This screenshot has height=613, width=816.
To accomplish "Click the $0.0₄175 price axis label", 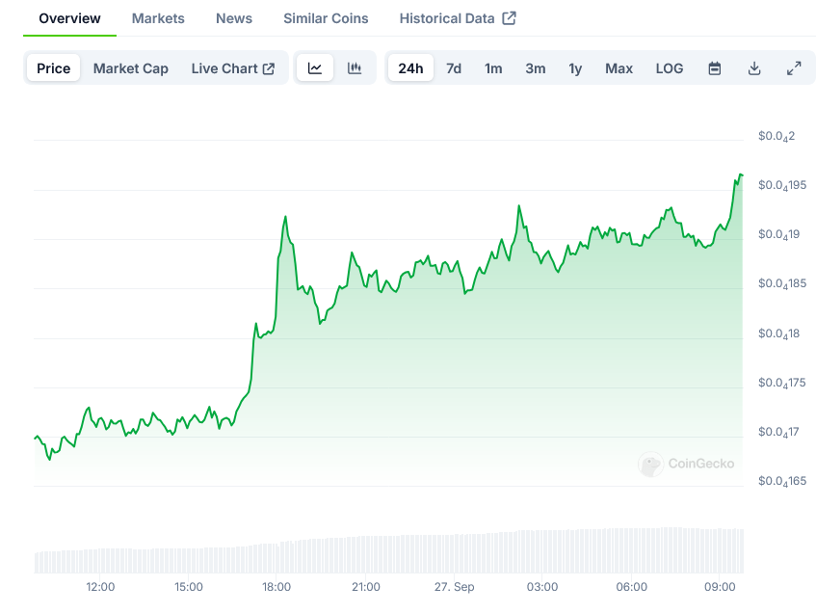I will 782,384.
